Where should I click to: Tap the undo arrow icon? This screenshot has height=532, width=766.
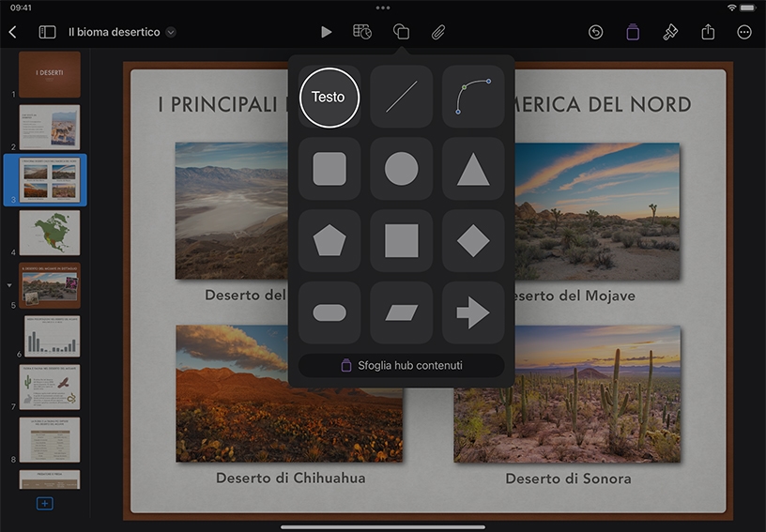(595, 32)
